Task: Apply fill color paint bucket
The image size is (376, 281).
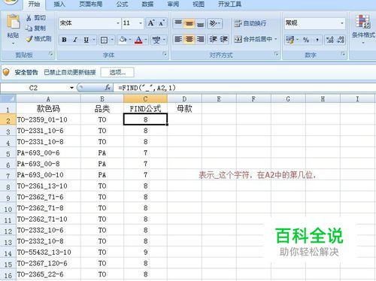Action: pyautogui.click(x=123, y=40)
